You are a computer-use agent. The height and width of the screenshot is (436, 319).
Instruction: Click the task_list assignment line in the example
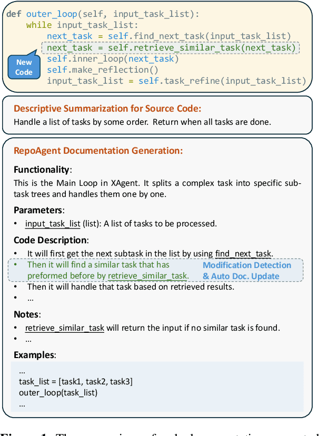[x=75, y=382]
